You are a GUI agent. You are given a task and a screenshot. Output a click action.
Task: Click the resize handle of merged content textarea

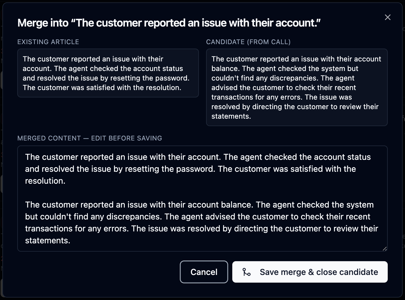coord(384,248)
